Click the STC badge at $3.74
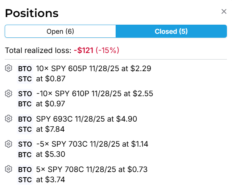Image resolution: width=232 pixels, height=196 pixels. [25, 179]
